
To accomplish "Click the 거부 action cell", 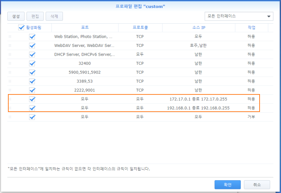I will [x=251, y=117].
